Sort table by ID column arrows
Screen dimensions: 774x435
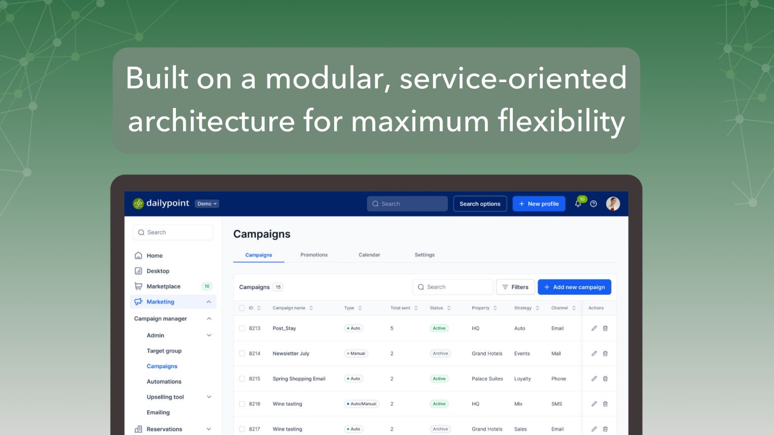pyautogui.click(x=259, y=308)
